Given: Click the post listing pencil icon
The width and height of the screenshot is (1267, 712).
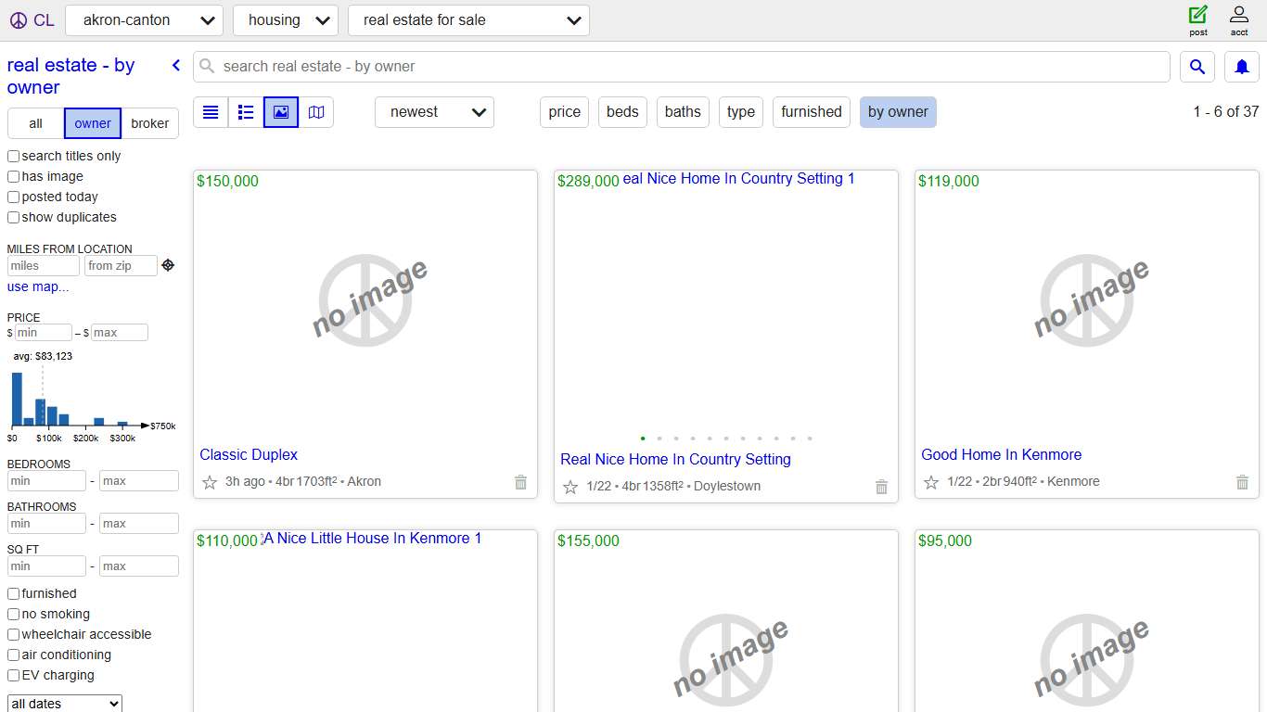Looking at the screenshot, I should 1198,15.
